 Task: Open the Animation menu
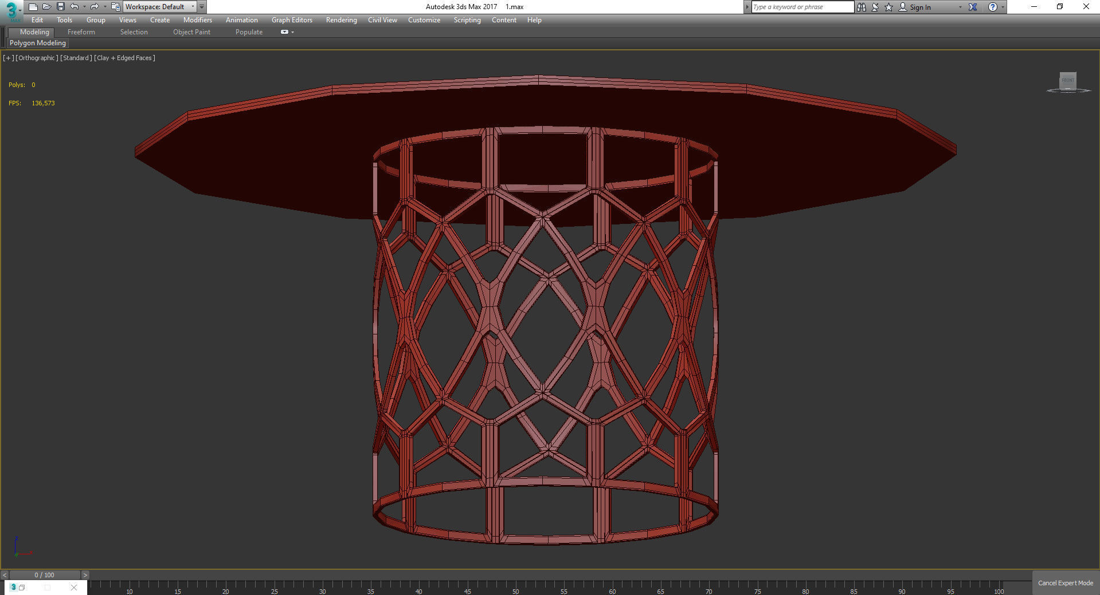point(242,20)
